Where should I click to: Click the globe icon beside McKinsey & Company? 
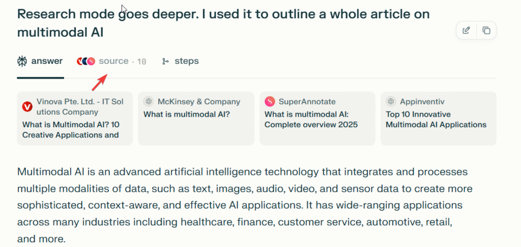(x=149, y=101)
